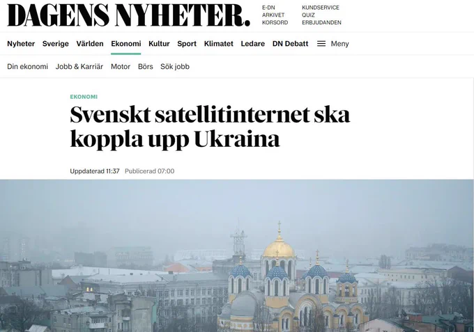Image resolution: width=474 pixels, height=332 pixels.
Task: Go to Ledare page
Action: (x=253, y=44)
